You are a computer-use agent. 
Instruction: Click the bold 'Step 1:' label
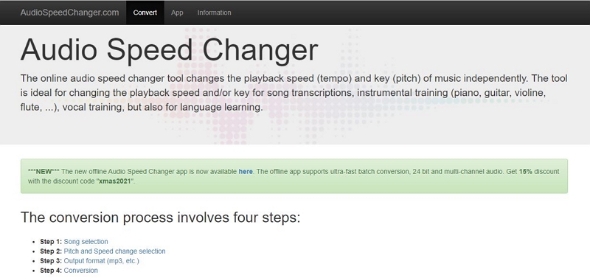(51, 242)
